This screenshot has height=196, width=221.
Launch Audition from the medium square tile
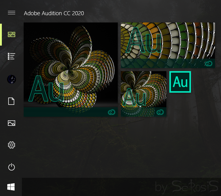click(144, 94)
